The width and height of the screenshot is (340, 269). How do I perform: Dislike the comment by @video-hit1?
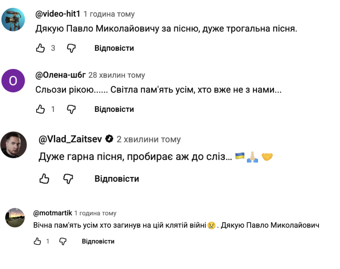[71, 48]
